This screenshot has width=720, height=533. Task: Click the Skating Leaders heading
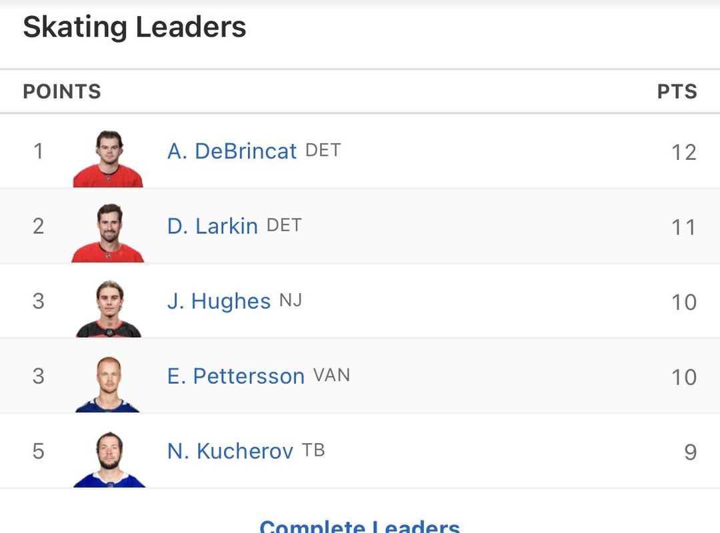[135, 28]
